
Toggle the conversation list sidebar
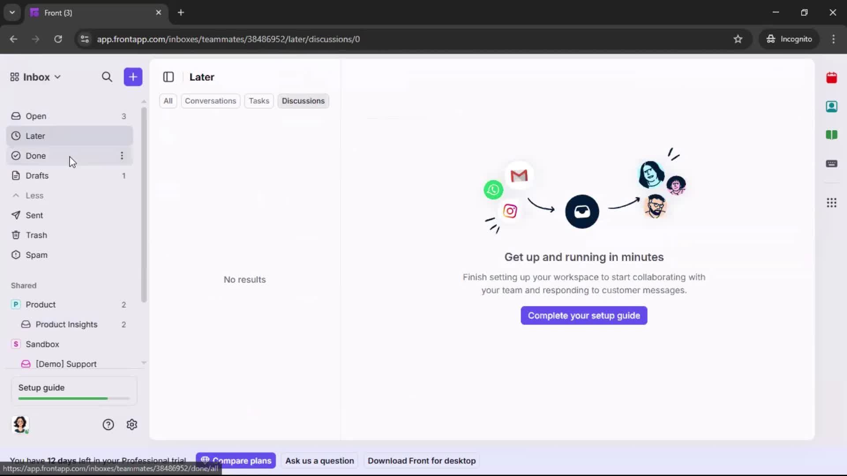(169, 77)
